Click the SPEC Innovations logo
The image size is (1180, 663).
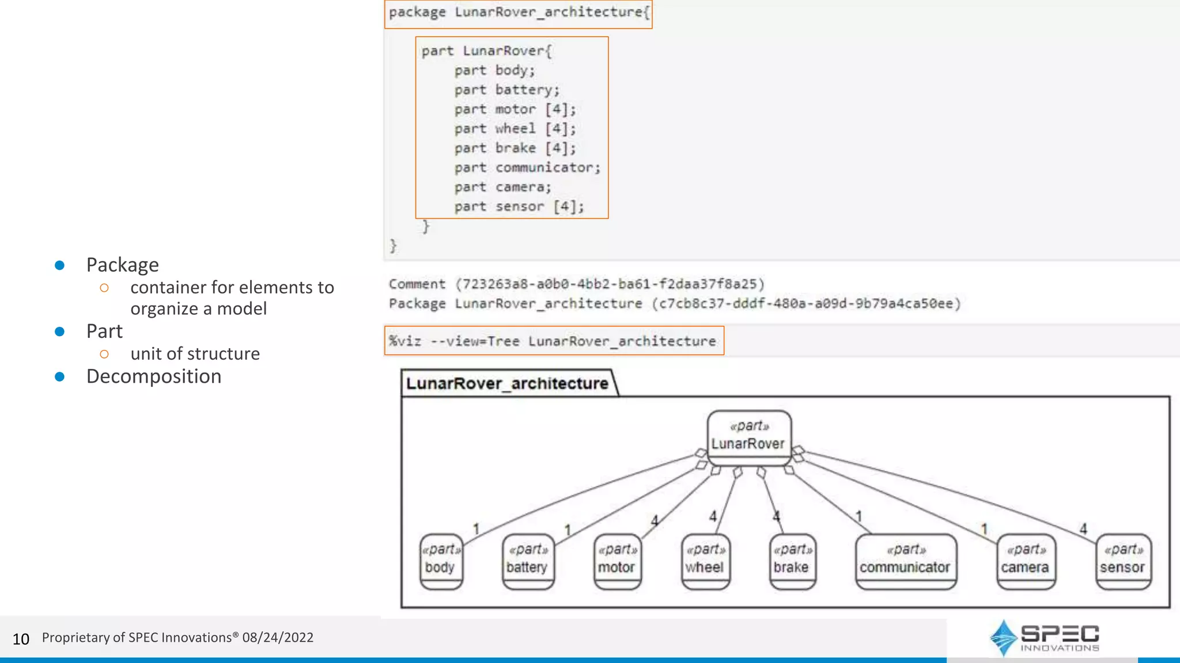(1044, 638)
